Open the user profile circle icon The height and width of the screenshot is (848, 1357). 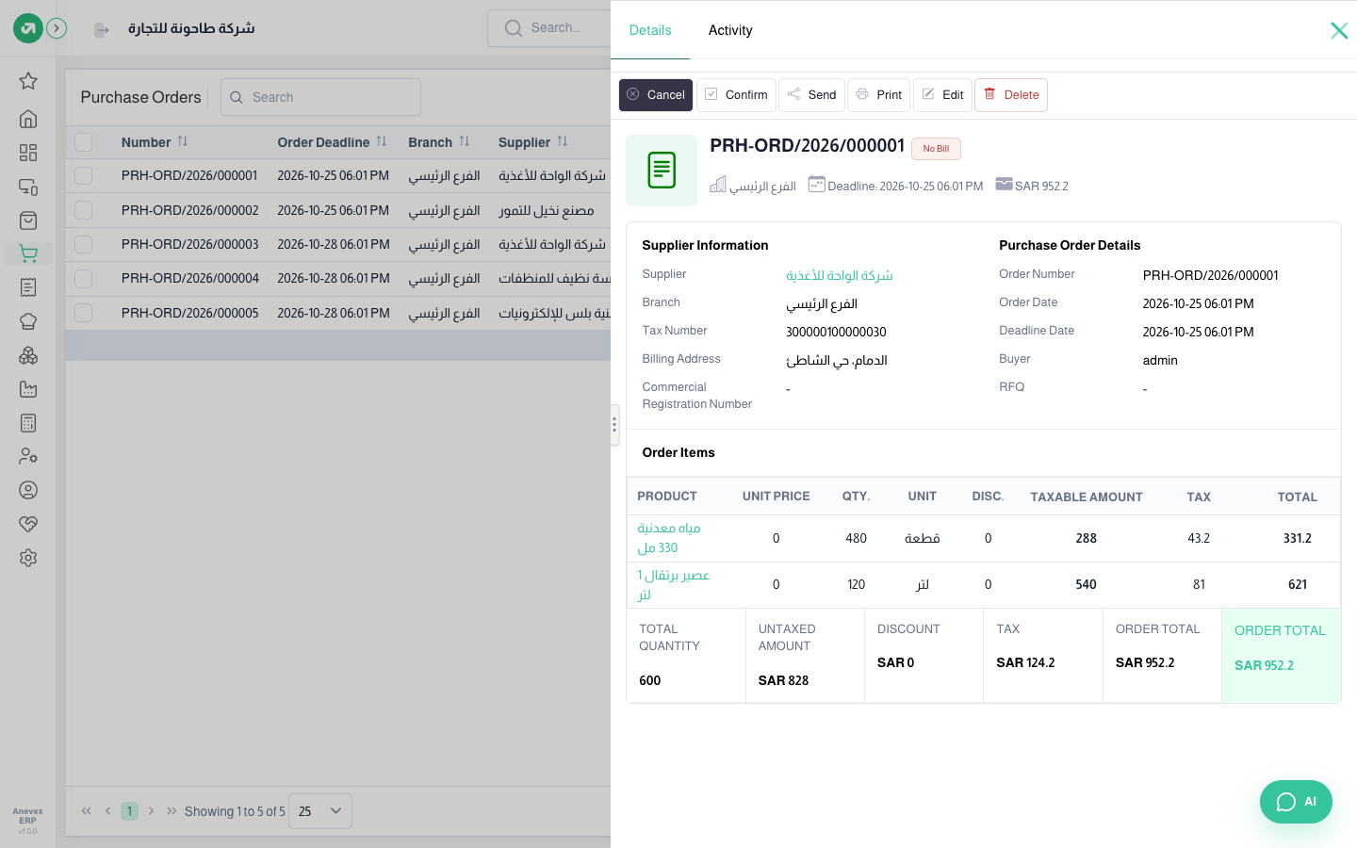(28, 490)
